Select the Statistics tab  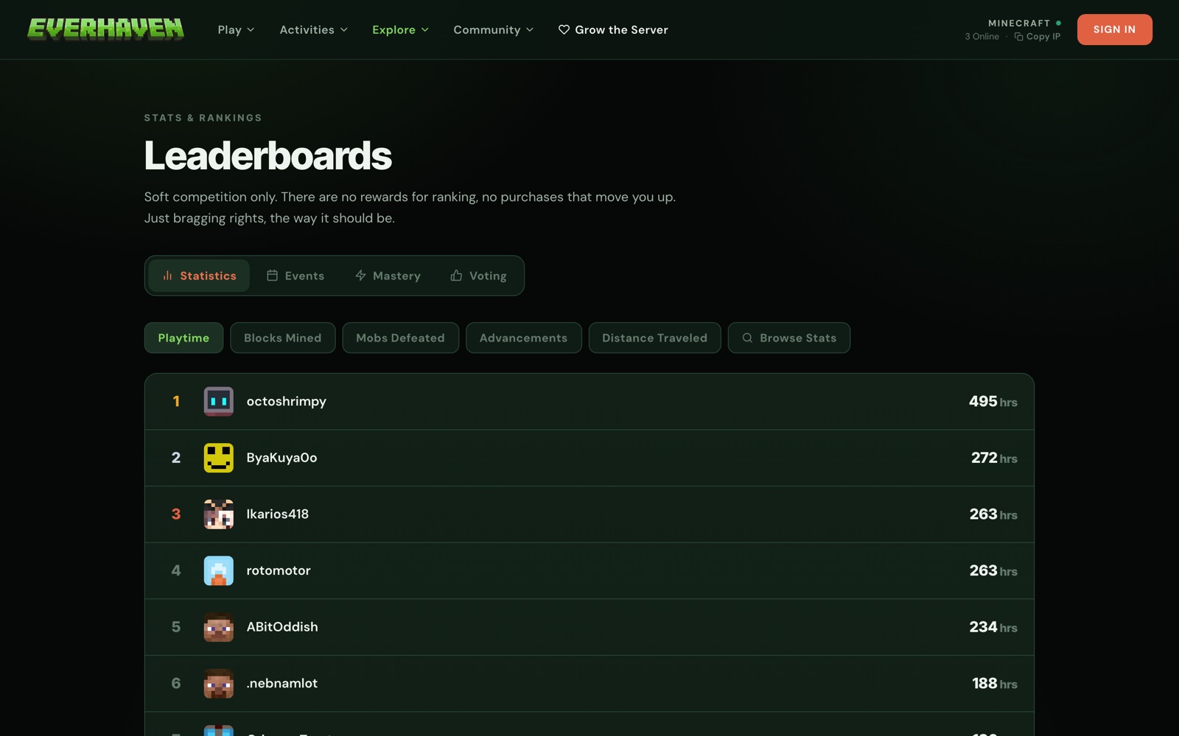[199, 275]
